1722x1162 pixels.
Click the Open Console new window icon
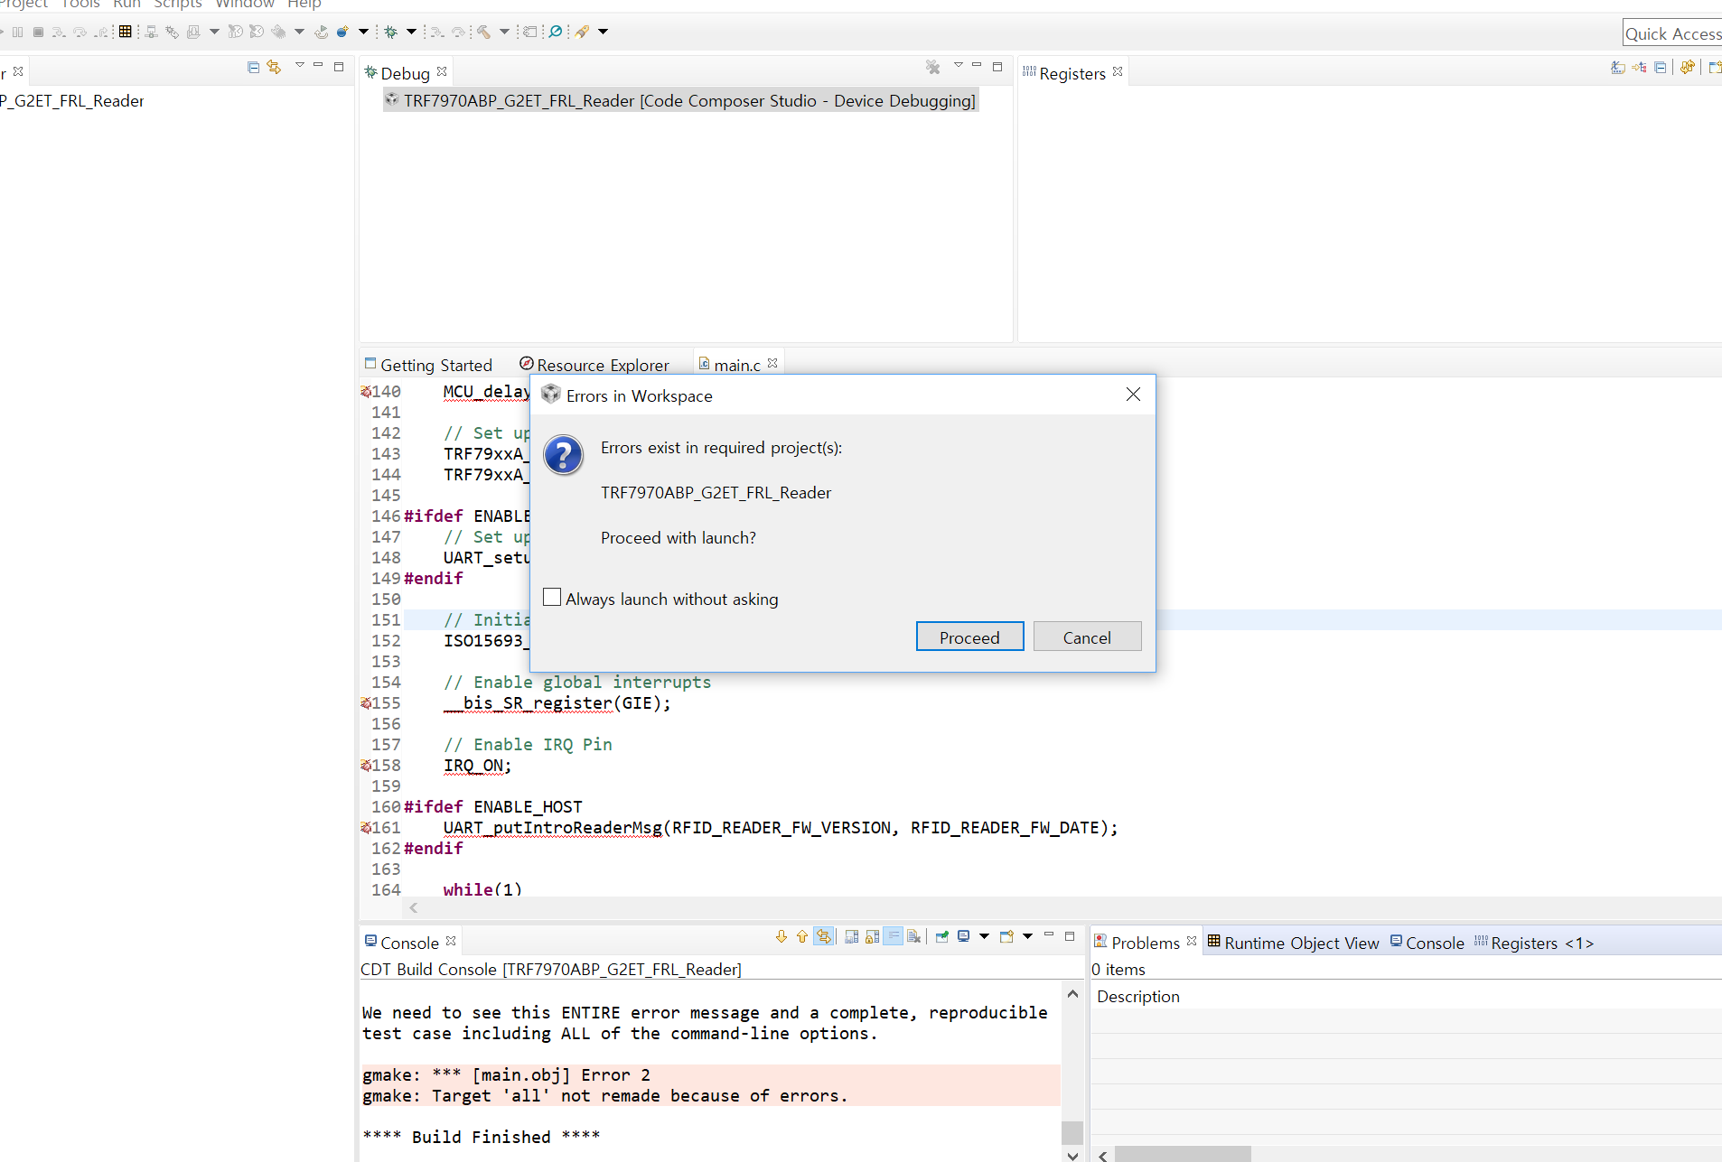1006,936
